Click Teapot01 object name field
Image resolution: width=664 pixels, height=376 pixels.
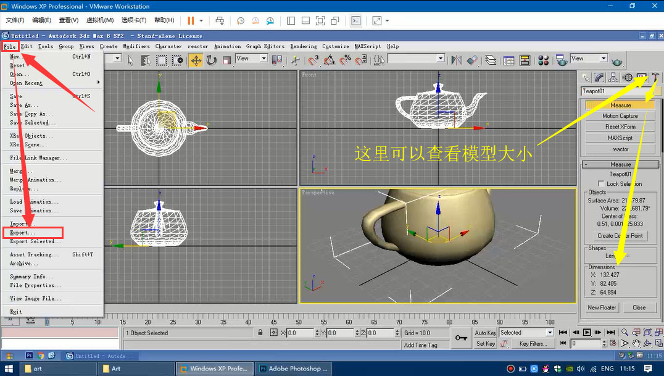pyautogui.click(x=616, y=91)
